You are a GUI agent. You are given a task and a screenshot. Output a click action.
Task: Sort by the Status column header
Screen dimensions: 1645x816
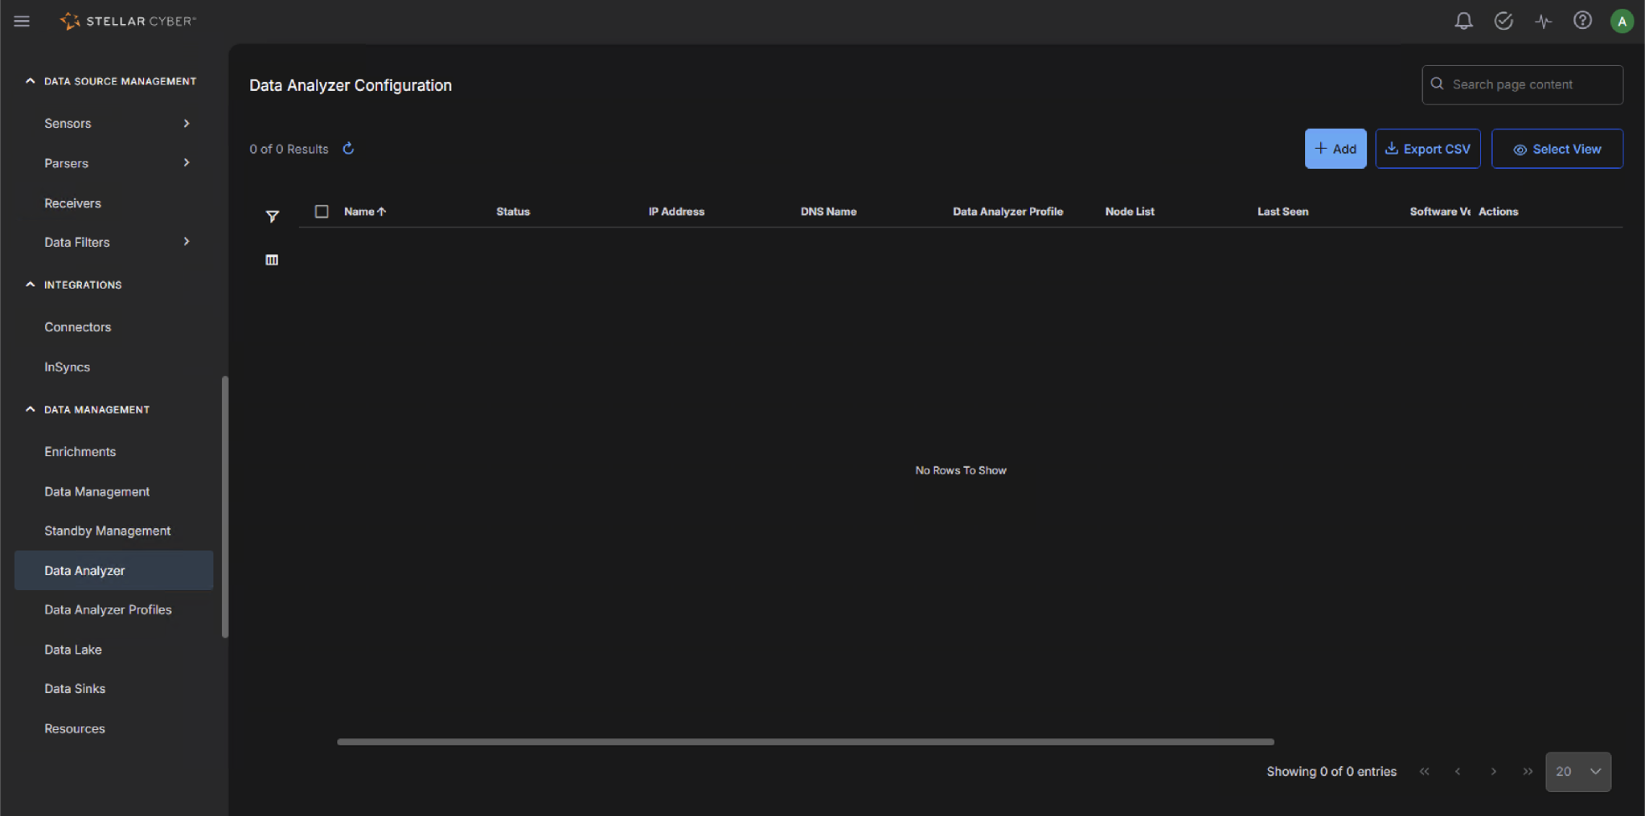[x=513, y=211]
